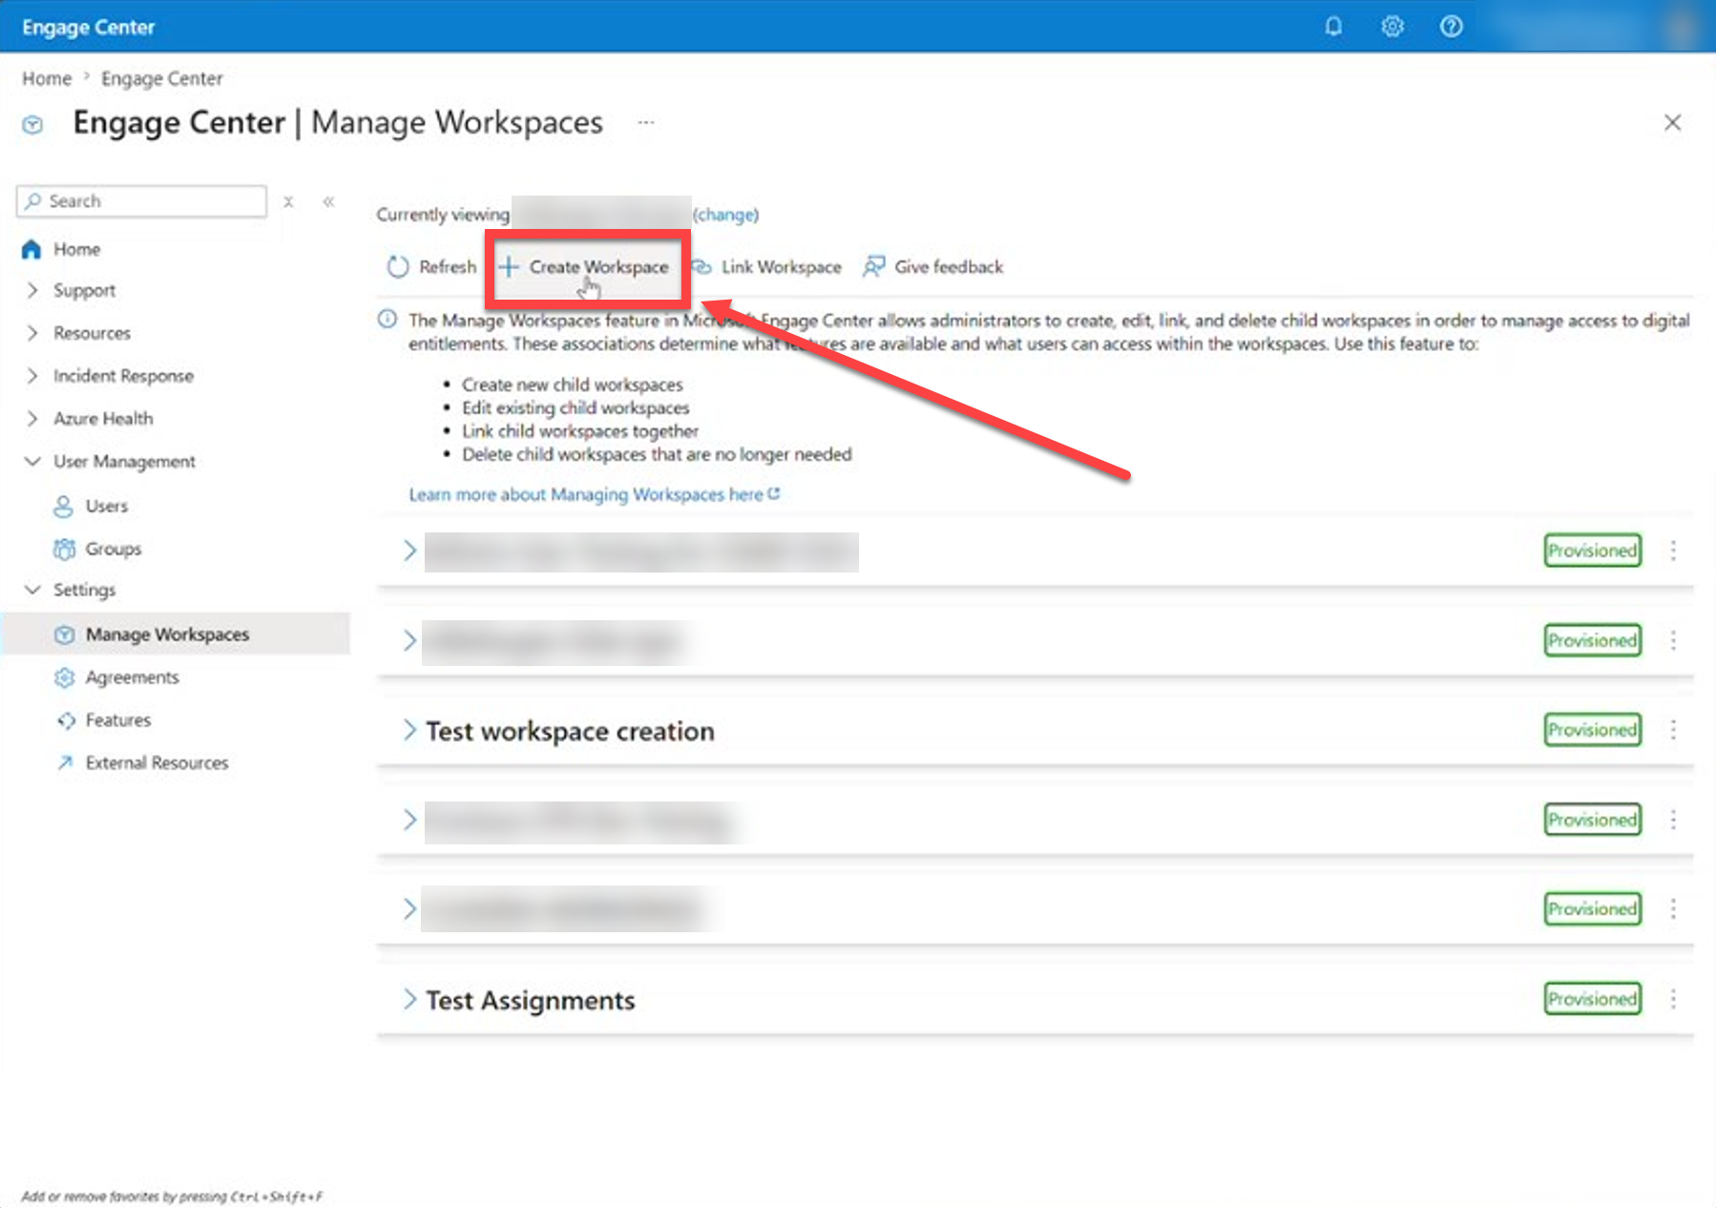1716x1208 pixels.
Task: Click the Refresh circular arrow icon
Action: pyautogui.click(x=398, y=267)
